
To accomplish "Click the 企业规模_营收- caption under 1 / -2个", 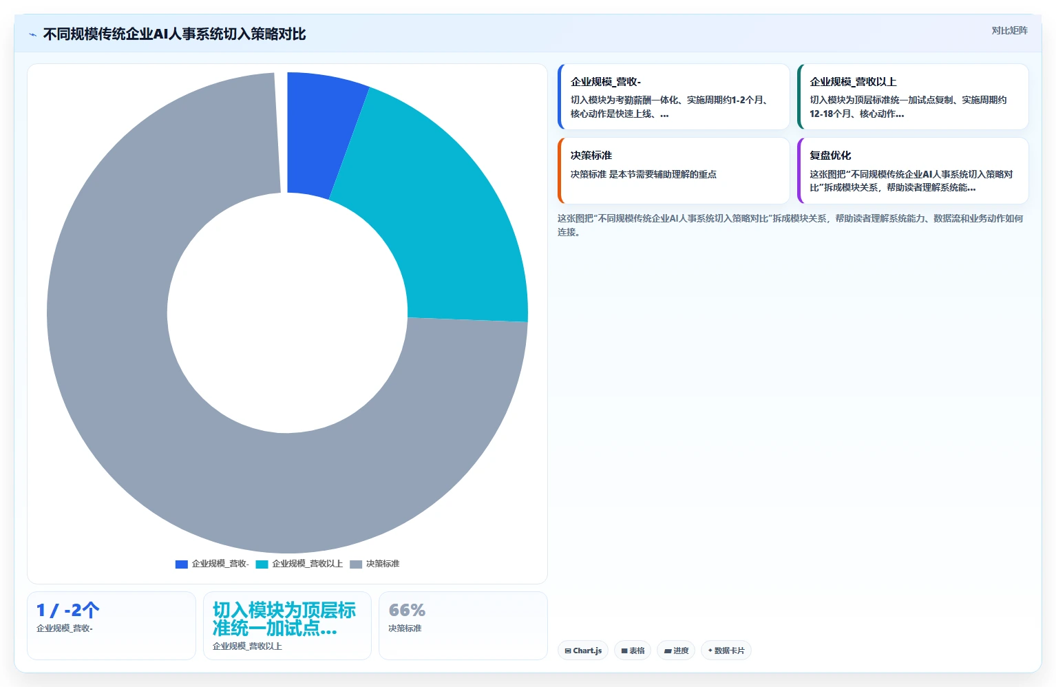I will point(65,628).
